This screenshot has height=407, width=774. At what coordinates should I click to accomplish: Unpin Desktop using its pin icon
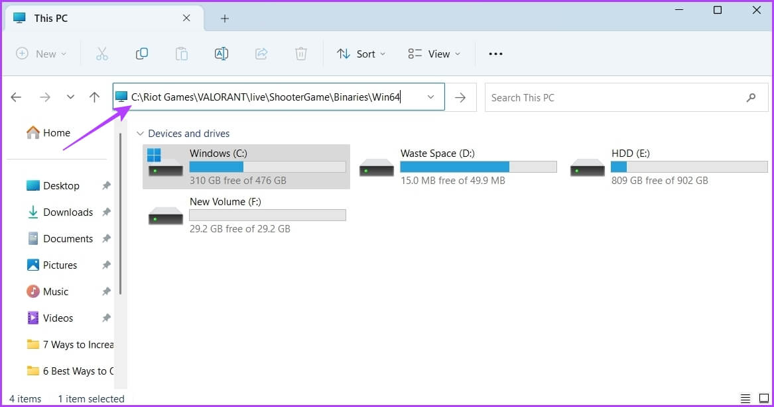(x=106, y=186)
